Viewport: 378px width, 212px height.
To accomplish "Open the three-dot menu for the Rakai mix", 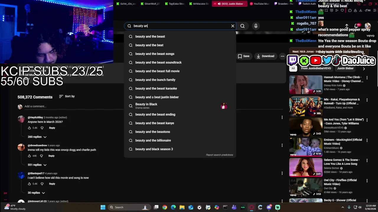I will coord(367,100).
